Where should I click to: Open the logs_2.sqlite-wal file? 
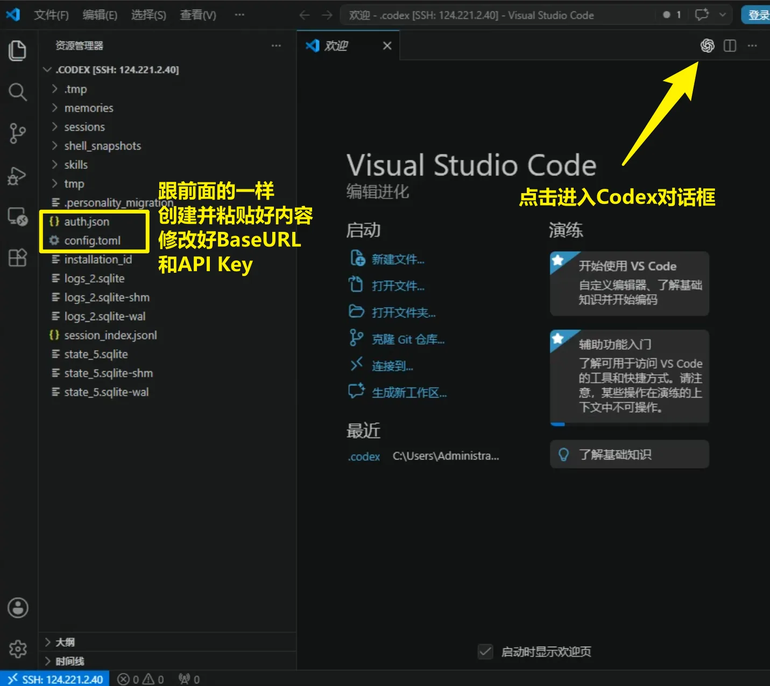coord(105,316)
